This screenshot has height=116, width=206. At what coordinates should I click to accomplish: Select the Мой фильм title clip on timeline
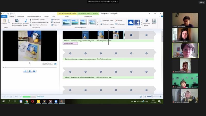(70, 43)
